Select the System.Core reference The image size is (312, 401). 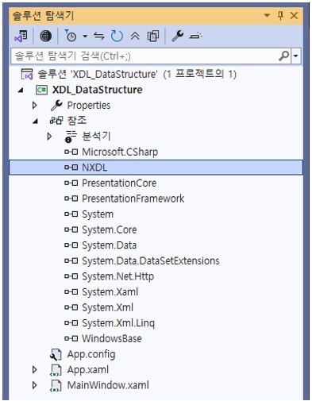[x=110, y=229]
